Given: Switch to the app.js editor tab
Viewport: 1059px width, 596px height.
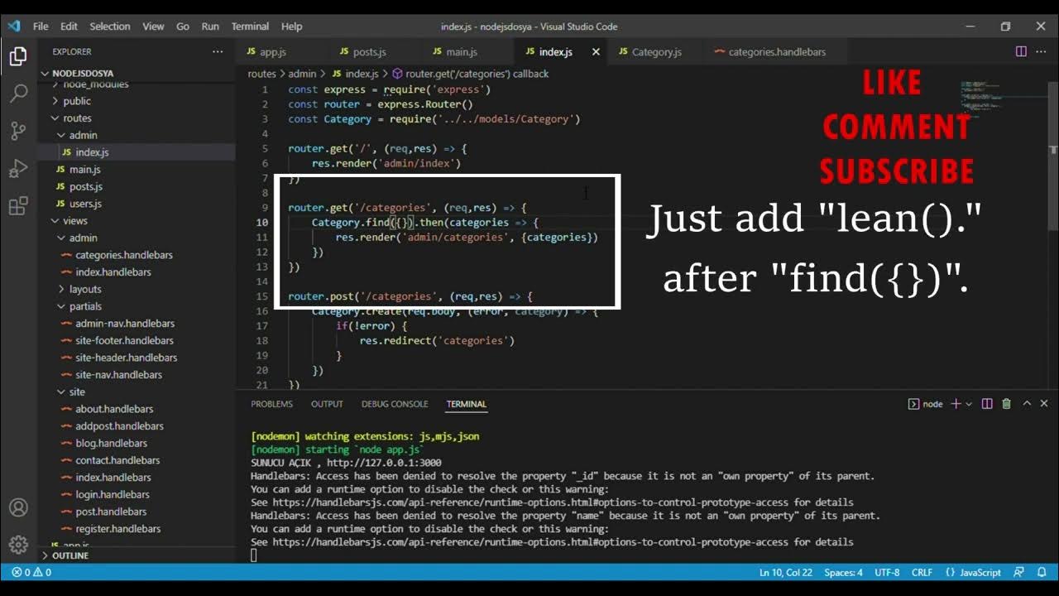Looking at the screenshot, I should coord(281,51).
